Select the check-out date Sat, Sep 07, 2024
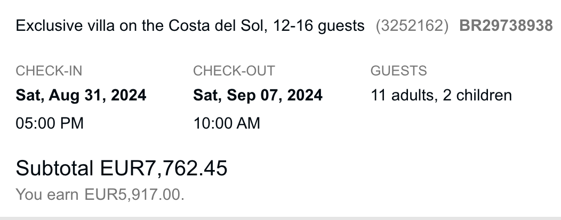561x220 pixels. 258,96
